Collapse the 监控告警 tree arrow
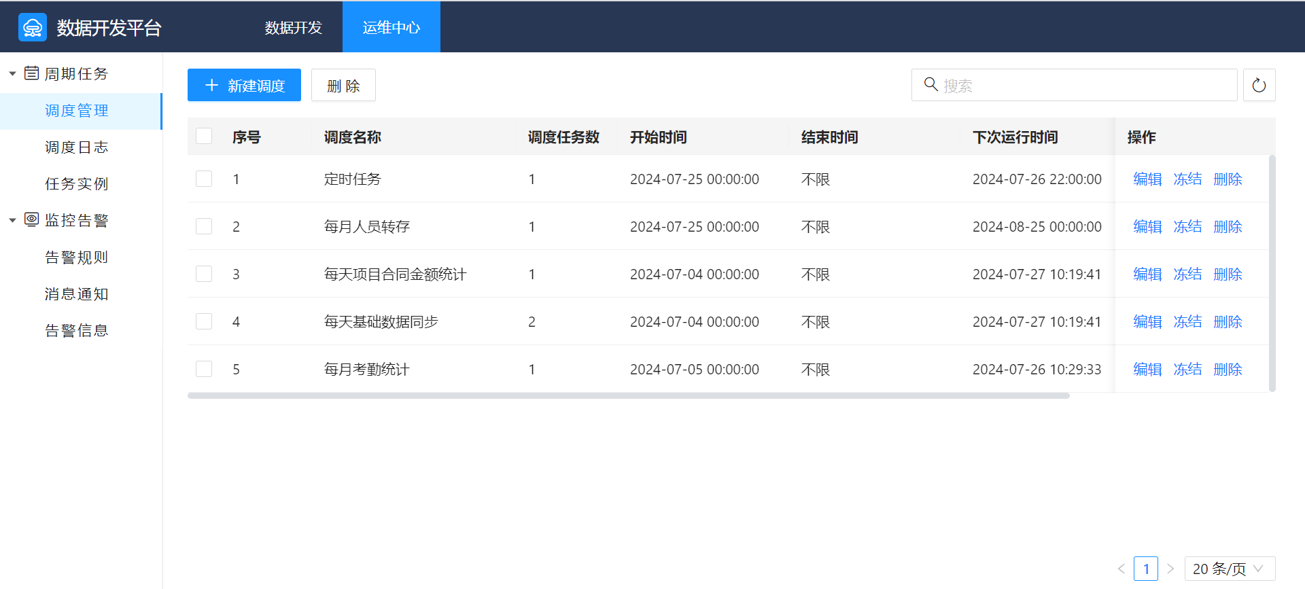 12,220
